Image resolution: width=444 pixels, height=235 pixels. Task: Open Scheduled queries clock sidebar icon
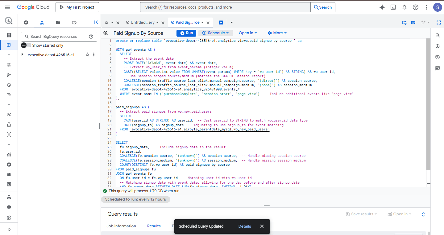click(x=9, y=85)
